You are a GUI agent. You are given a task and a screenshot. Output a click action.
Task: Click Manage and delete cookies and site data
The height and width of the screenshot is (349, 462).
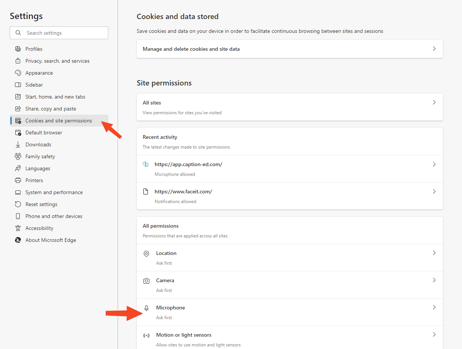[x=191, y=49]
